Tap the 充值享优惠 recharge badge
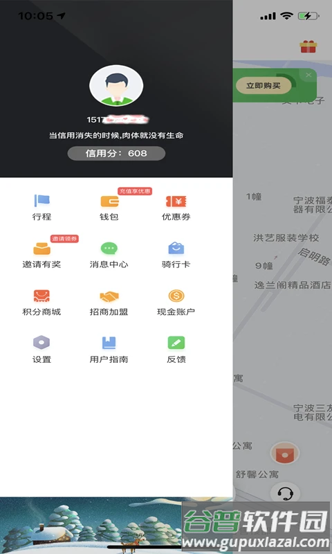 [135, 191]
